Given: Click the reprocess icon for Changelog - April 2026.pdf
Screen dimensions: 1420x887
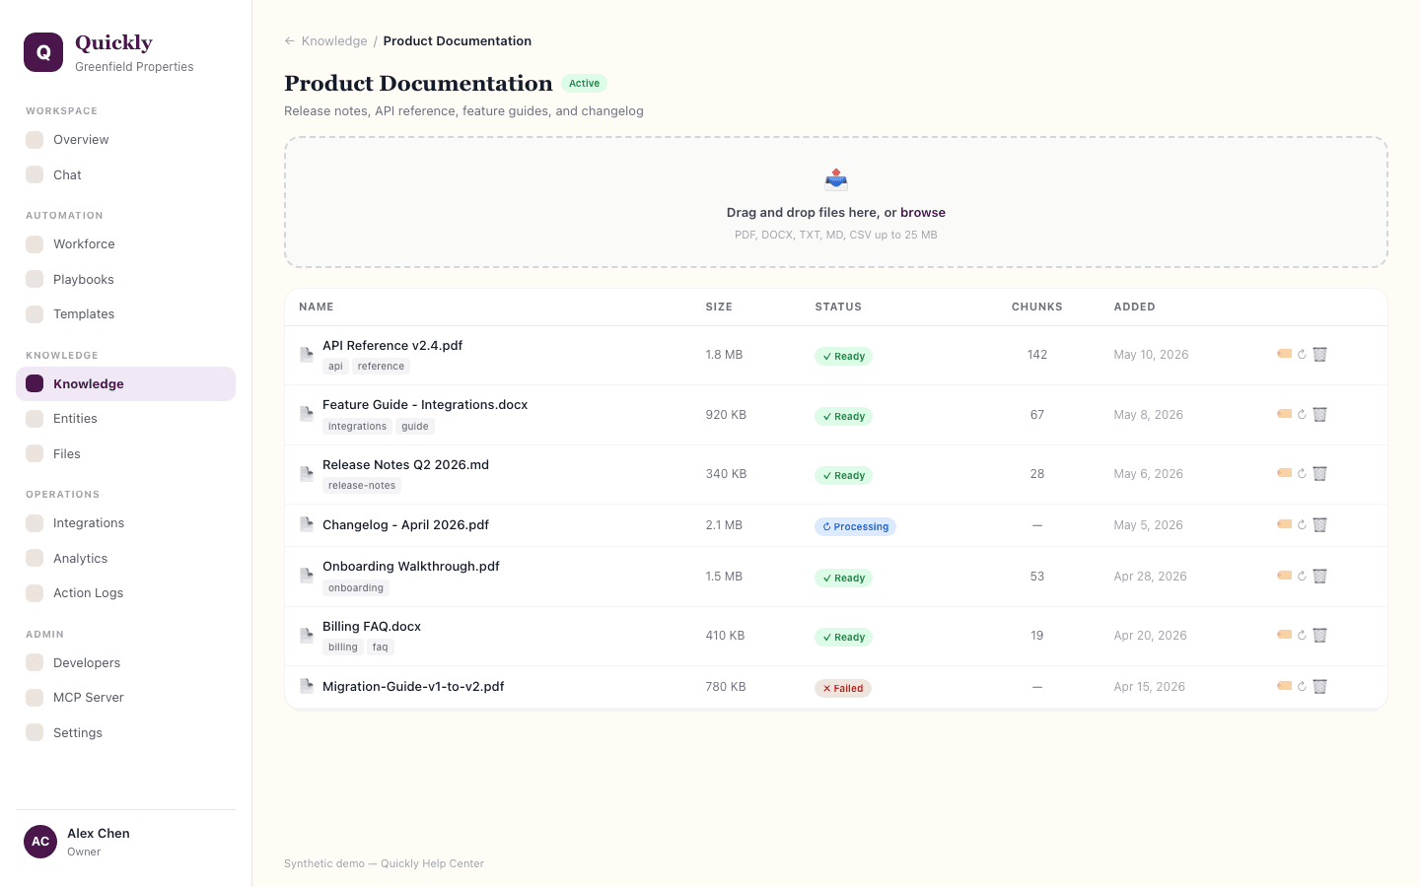Looking at the screenshot, I should coord(1302,524).
